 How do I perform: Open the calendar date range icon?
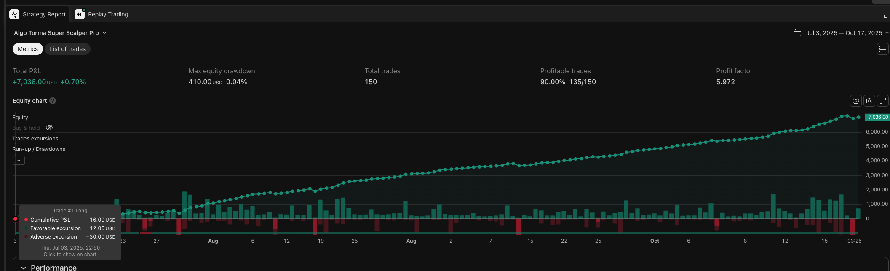tap(797, 33)
